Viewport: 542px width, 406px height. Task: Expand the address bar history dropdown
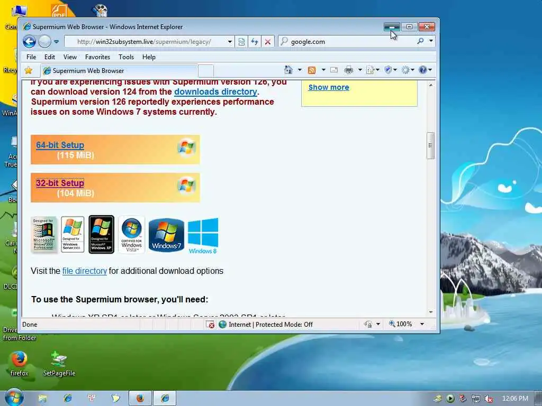230,42
